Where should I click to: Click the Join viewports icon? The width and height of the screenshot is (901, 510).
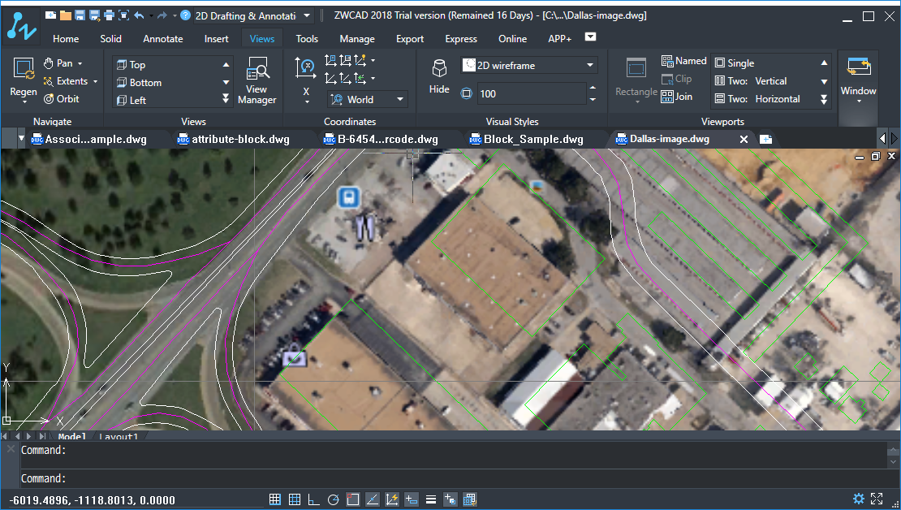(677, 97)
